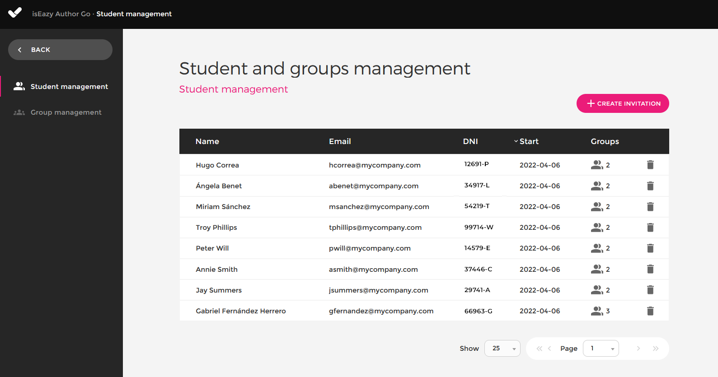Sort by the Start column header
This screenshot has height=377, width=718.
tap(529, 141)
